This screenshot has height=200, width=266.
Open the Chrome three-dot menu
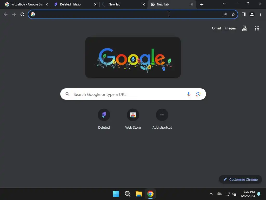pos(260,15)
